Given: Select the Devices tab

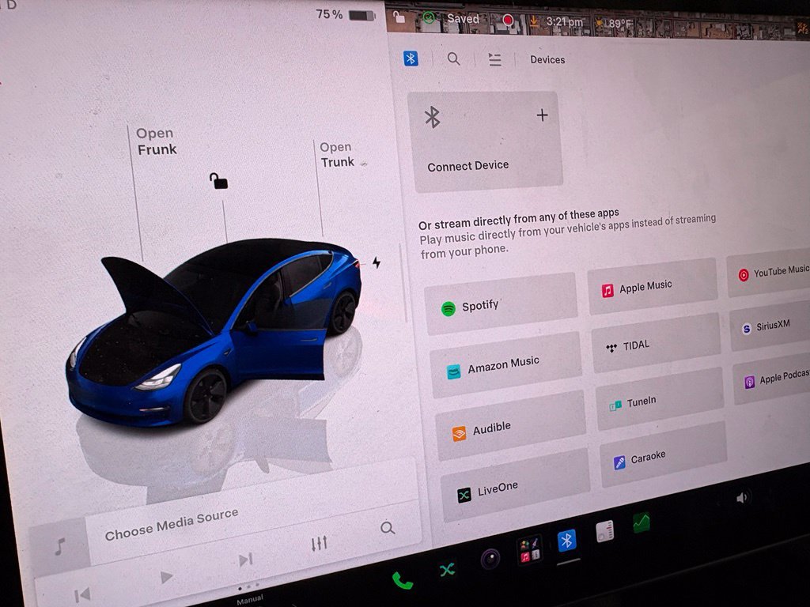Looking at the screenshot, I should click(547, 60).
